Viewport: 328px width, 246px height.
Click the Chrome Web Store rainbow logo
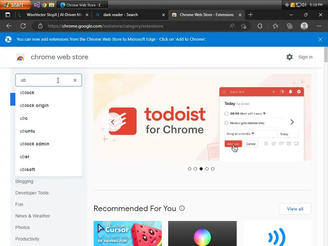(x=20, y=57)
